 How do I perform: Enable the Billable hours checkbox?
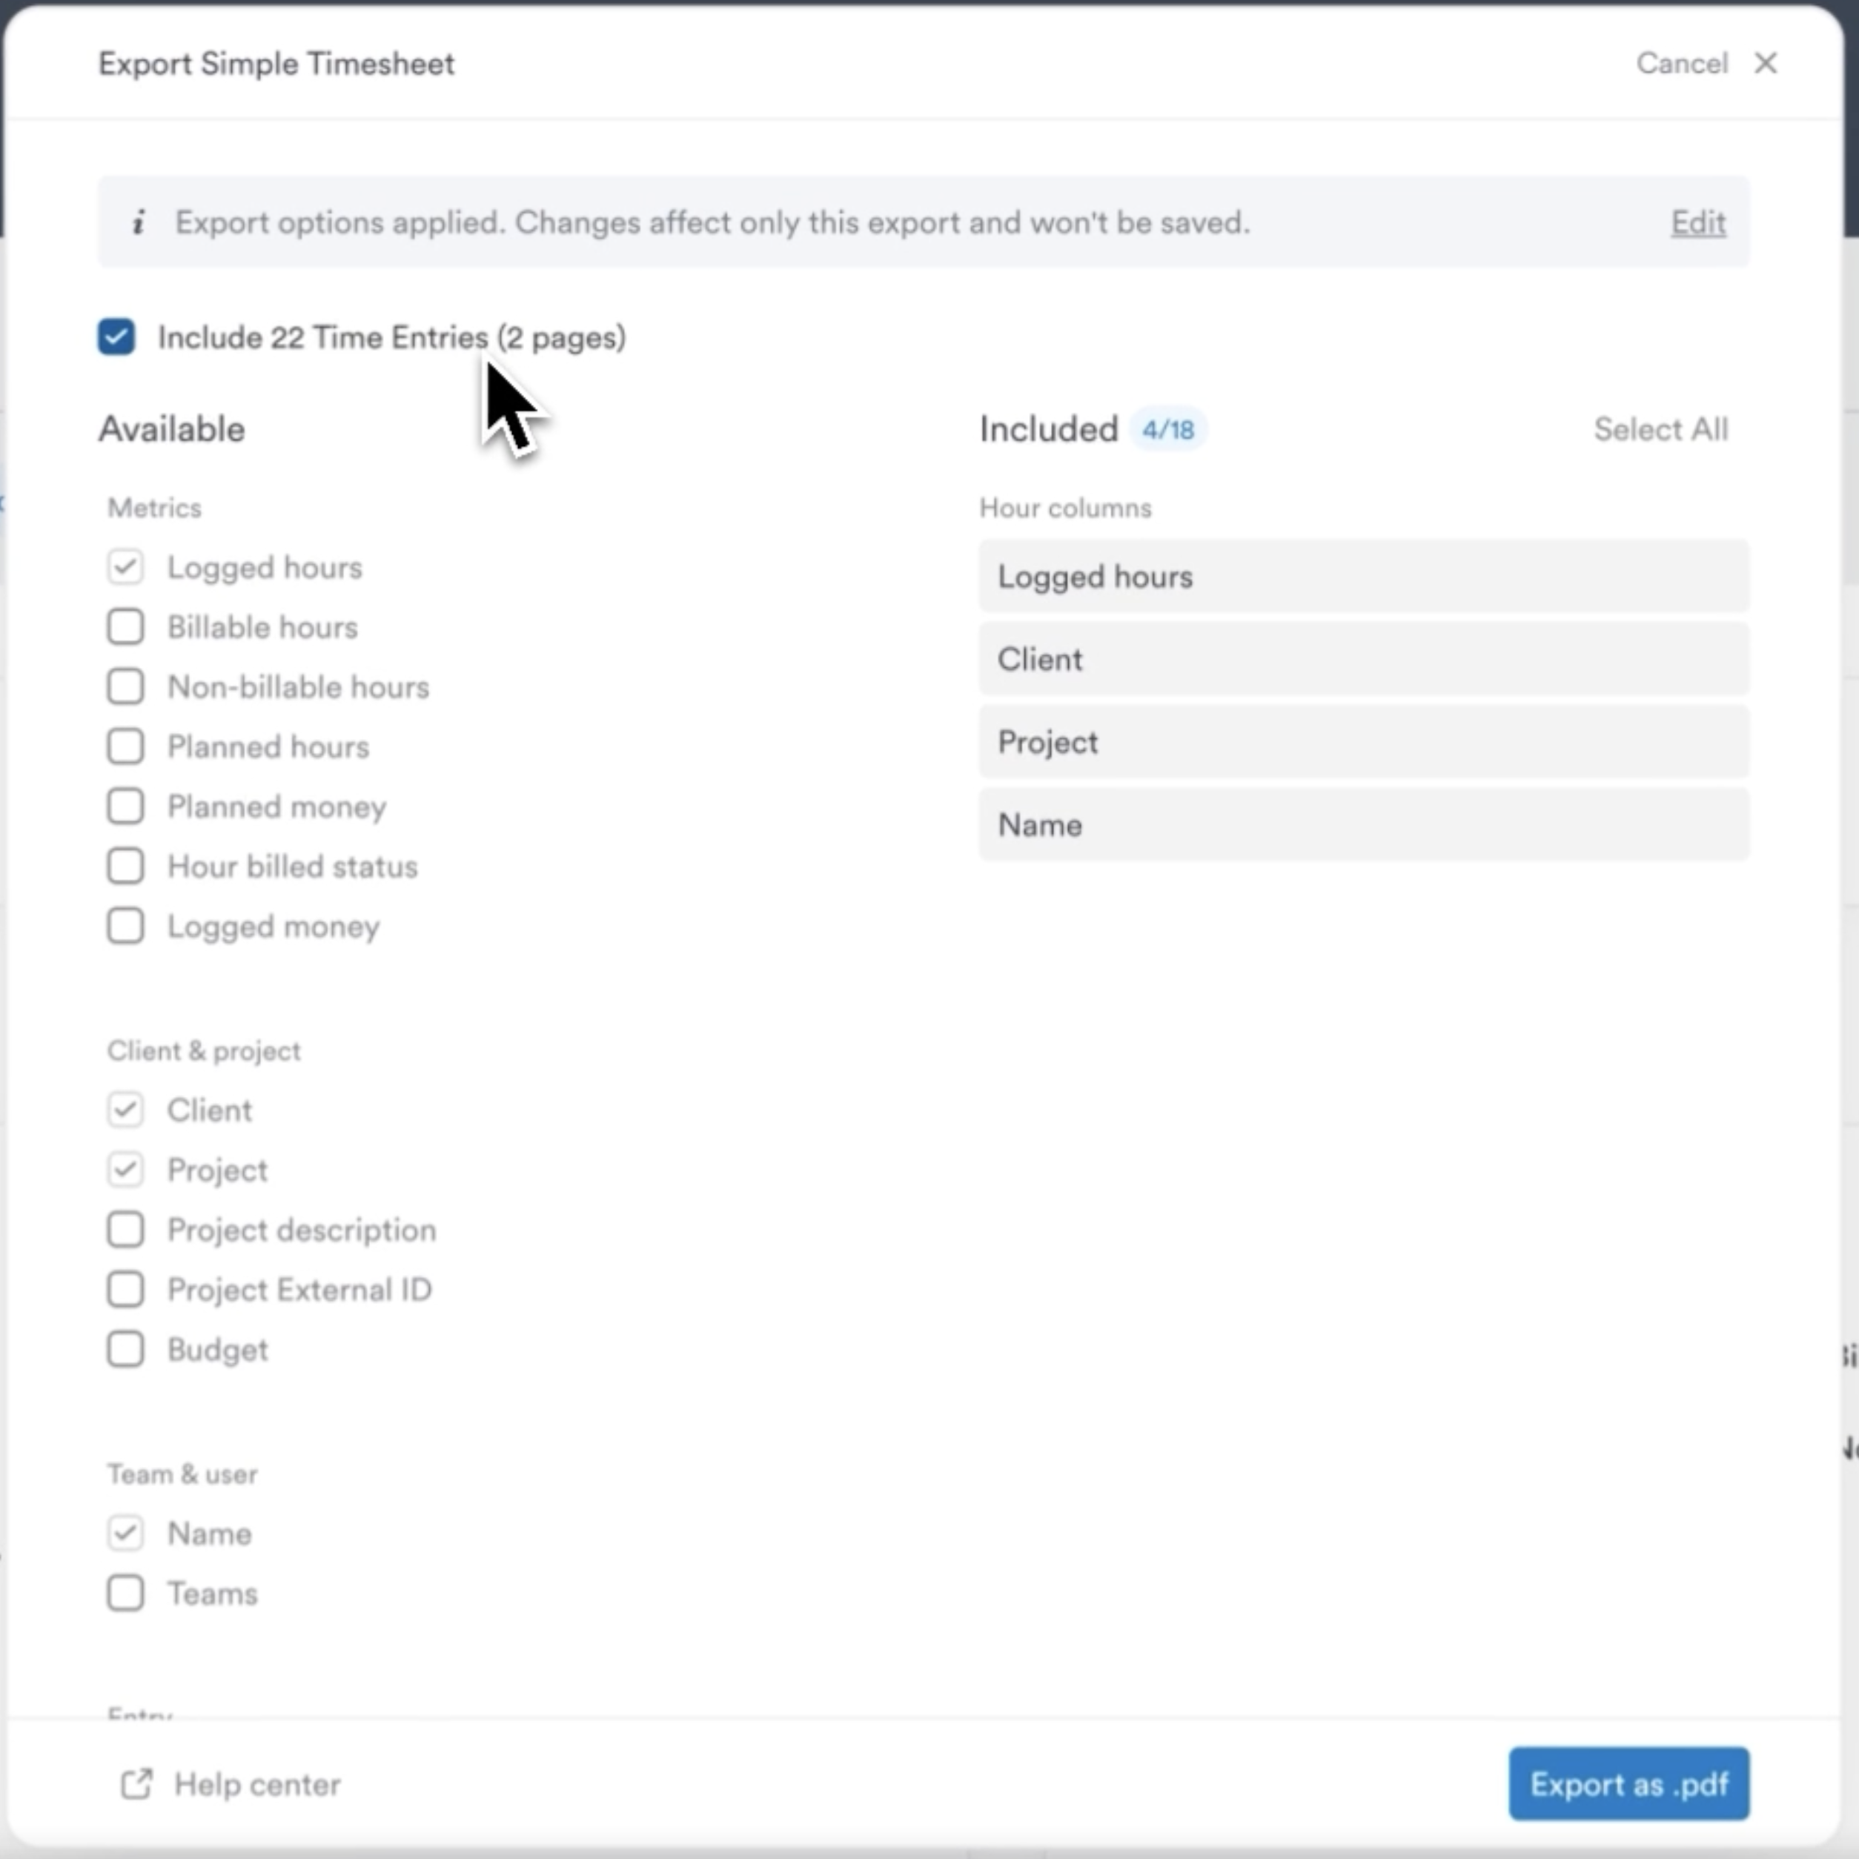pyautogui.click(x=125, y=626)
